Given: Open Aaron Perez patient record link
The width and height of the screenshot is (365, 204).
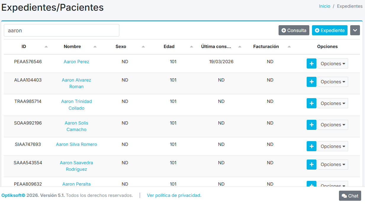Looking at the screenshot, I should tap(76, 62).
